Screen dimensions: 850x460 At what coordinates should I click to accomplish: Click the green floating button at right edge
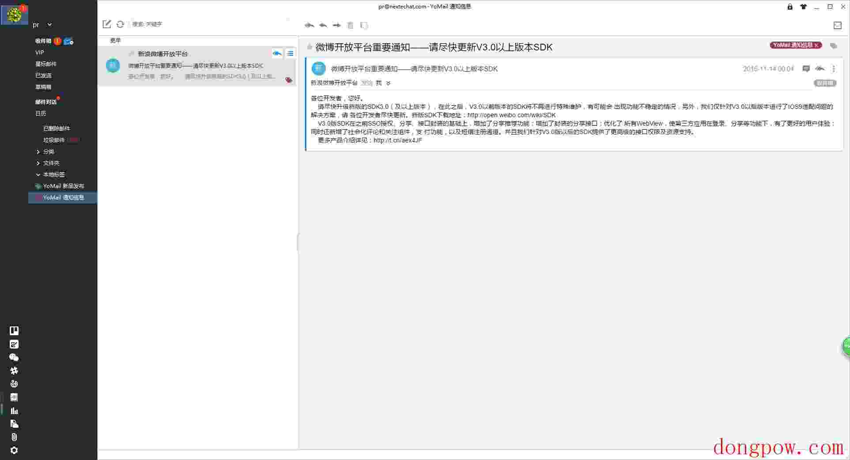coord(846,347)
